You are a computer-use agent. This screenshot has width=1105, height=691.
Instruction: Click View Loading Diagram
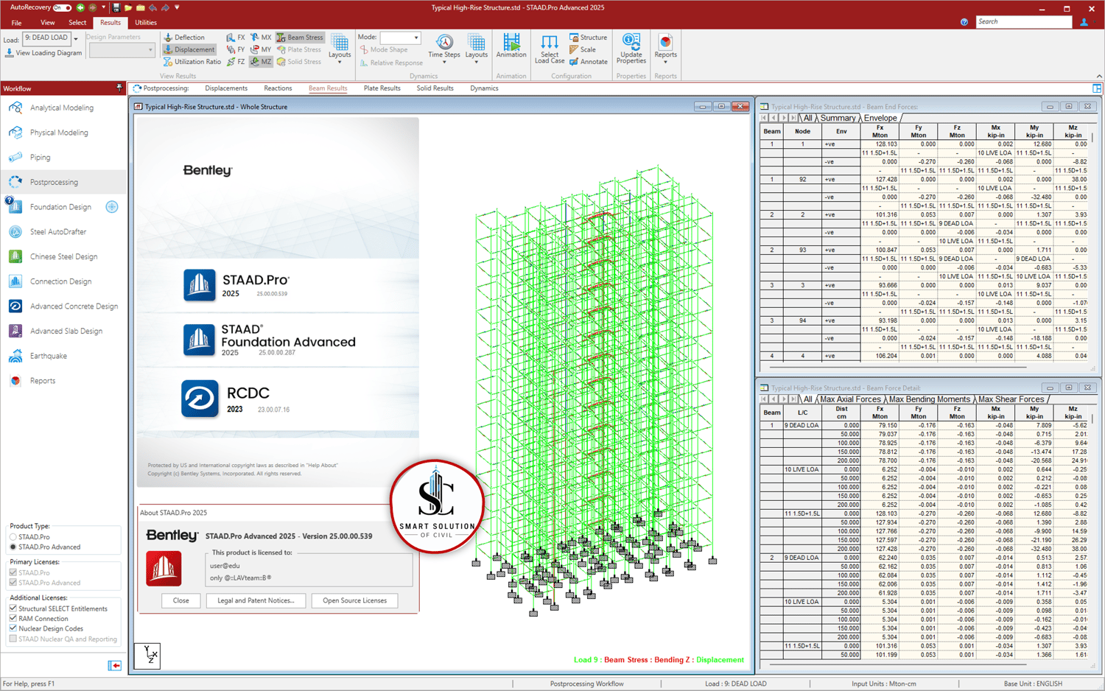click(x=43, y=53)
